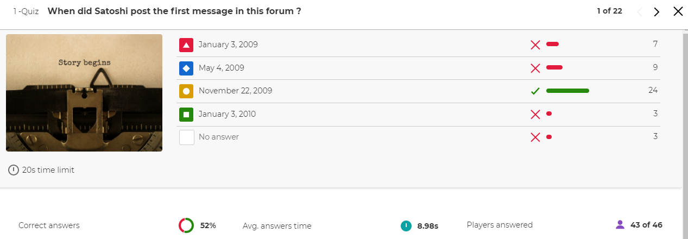Click the red X next to January 3, 2009
Viewport: 688px width, 239px height.
[535, 45]
